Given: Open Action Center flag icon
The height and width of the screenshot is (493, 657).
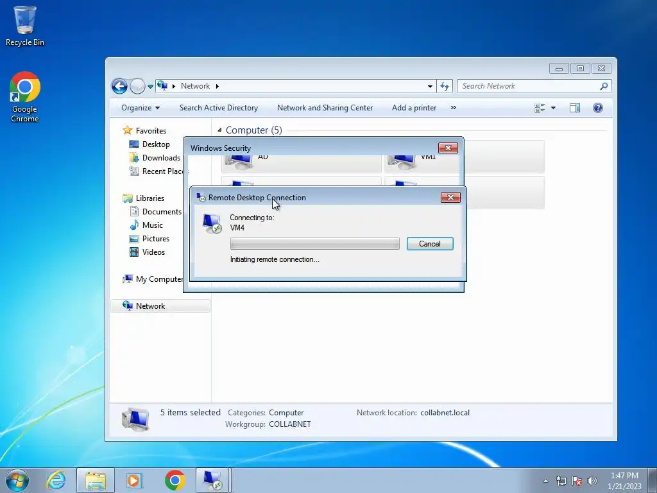Looking at the screenshot, I should (x=577, y=481).
